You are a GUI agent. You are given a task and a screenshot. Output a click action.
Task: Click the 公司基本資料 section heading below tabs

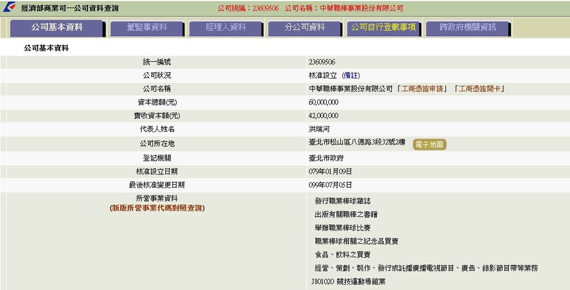tap(46, 48)
